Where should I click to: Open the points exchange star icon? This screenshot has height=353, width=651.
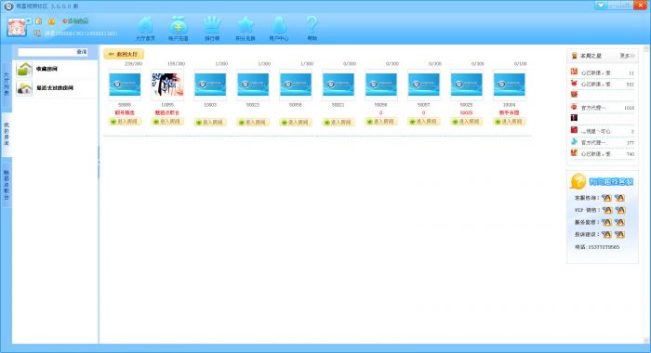coord(245,28)
